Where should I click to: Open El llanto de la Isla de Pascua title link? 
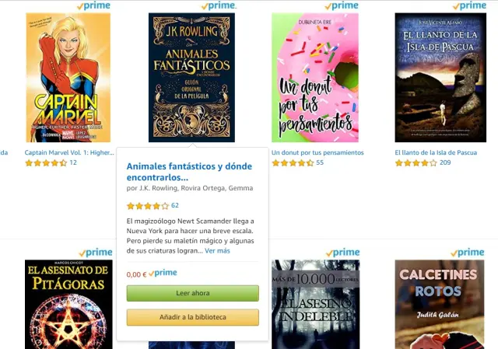(436, 152)
